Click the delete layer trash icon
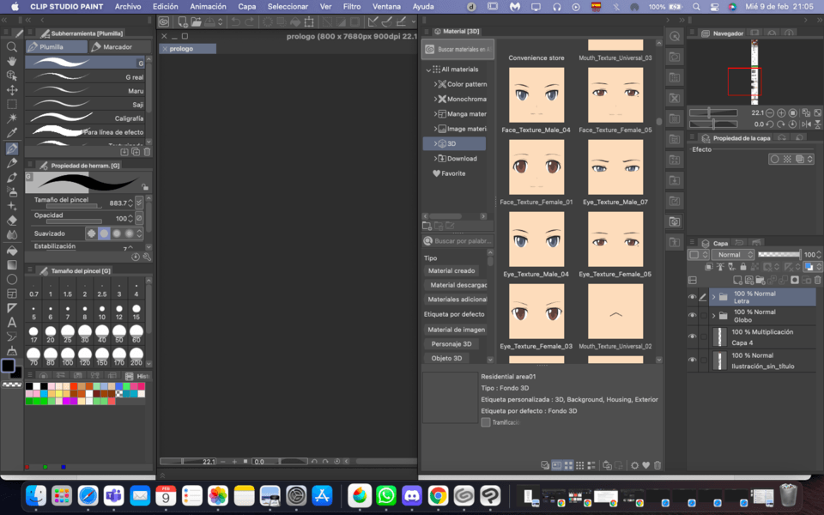The width and height of the screenshot is (824, 515). (818, 280)
